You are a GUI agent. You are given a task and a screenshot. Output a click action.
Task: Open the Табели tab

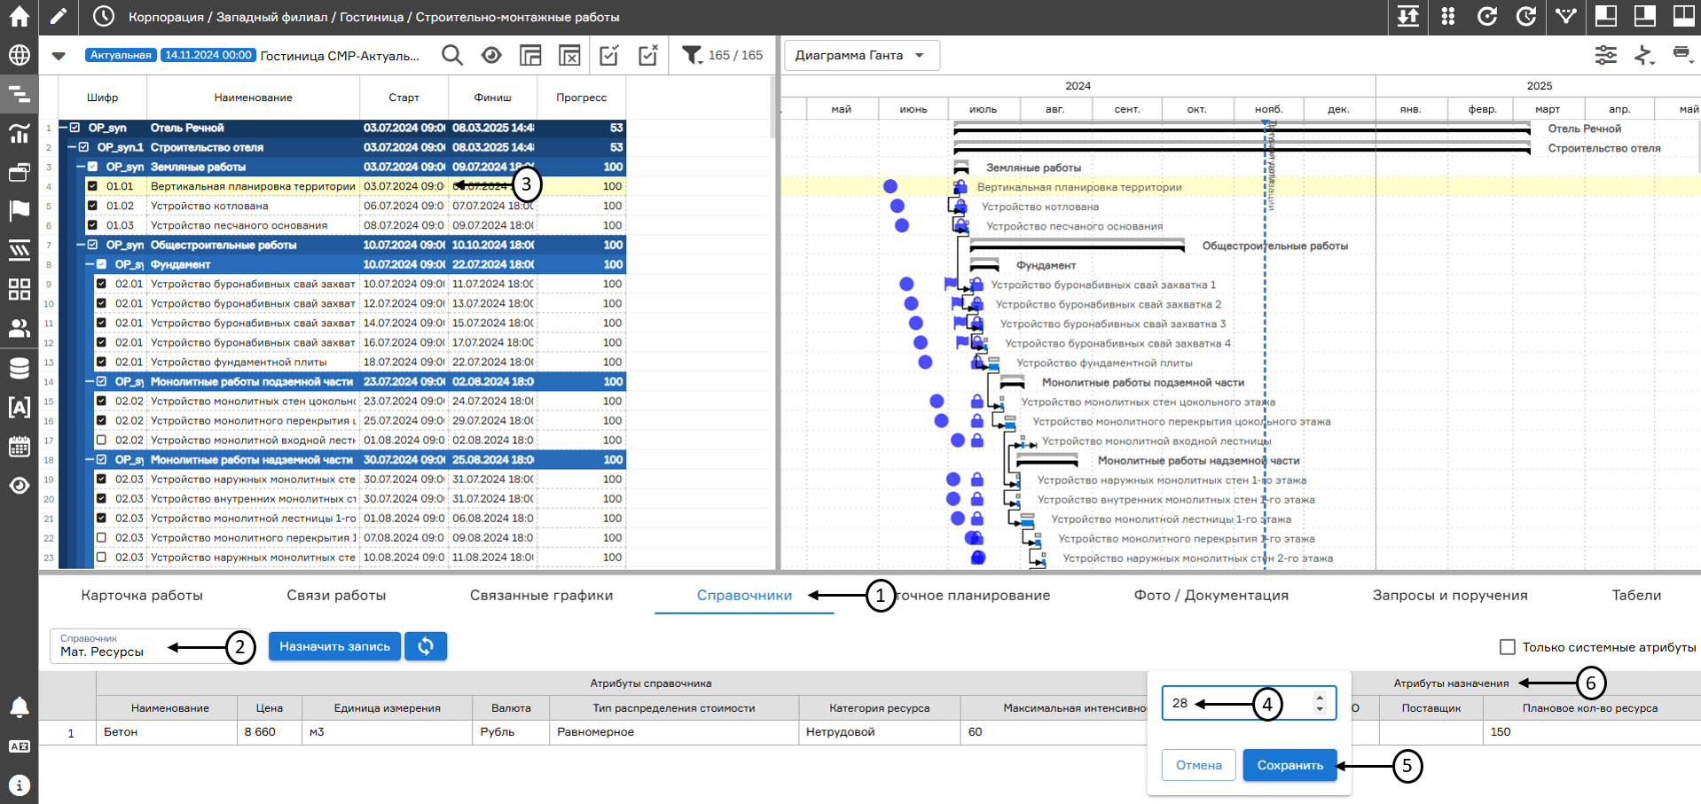[1636, 595]
